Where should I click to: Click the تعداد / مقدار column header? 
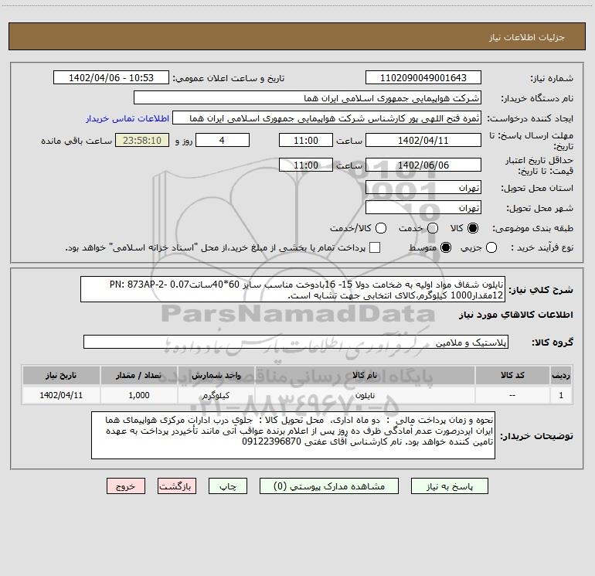point(139,375)
